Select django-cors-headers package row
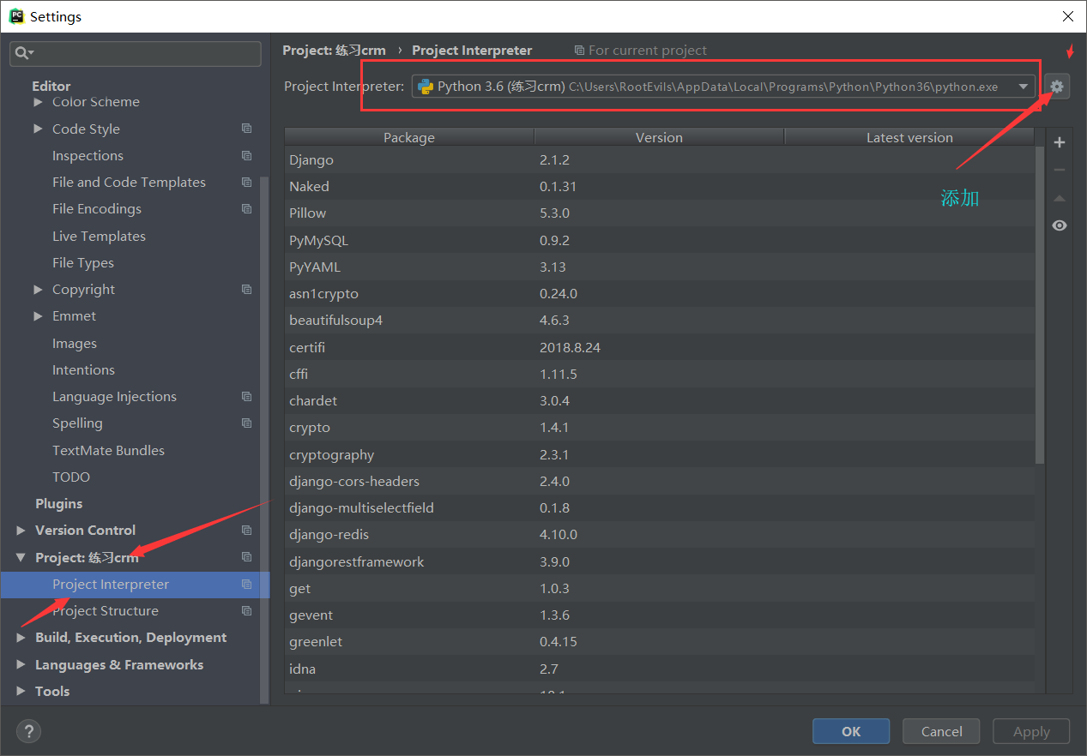Viewport: 1087px width, 756px height. pos(660,481)
